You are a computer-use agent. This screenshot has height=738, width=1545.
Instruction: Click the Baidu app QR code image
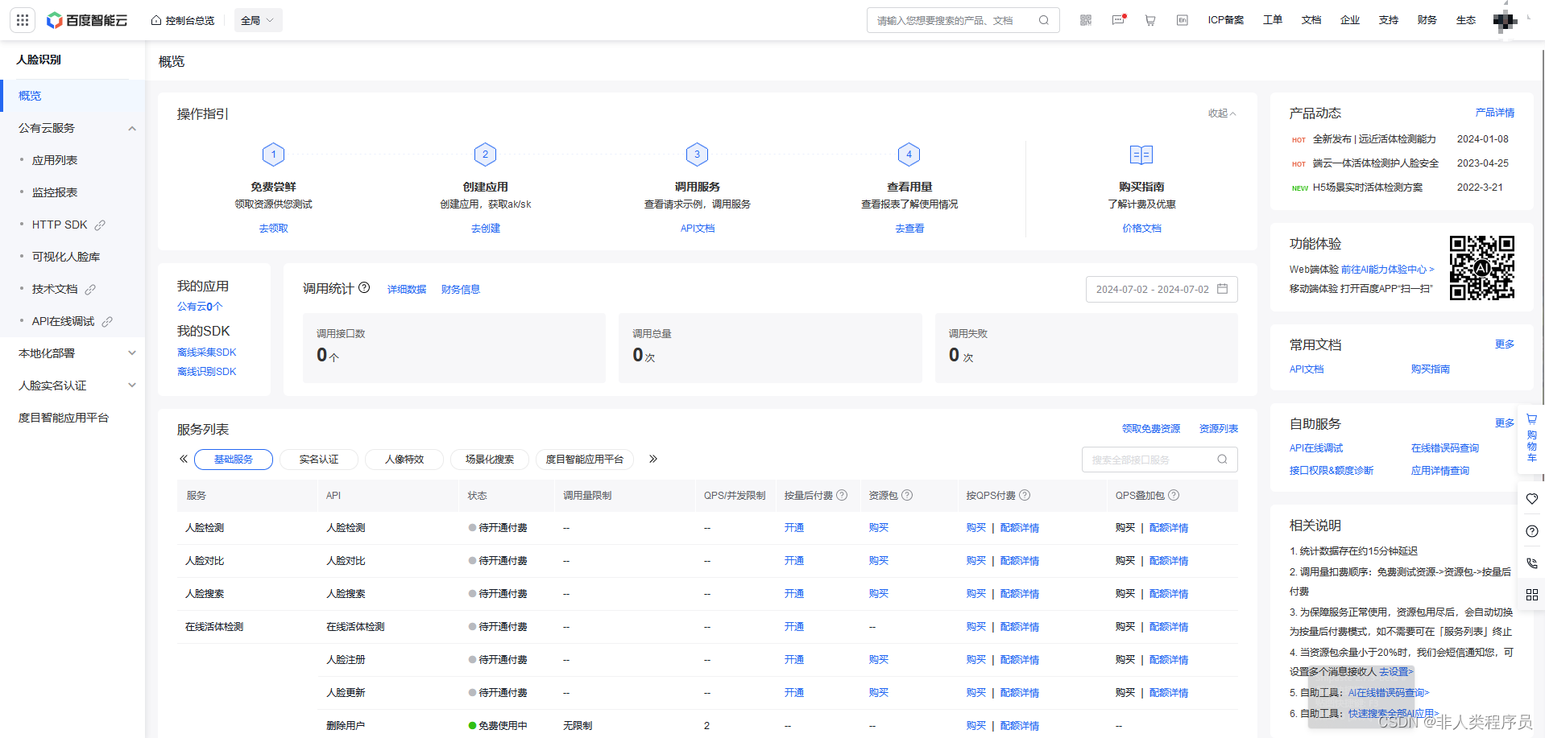click(1481, 268)
